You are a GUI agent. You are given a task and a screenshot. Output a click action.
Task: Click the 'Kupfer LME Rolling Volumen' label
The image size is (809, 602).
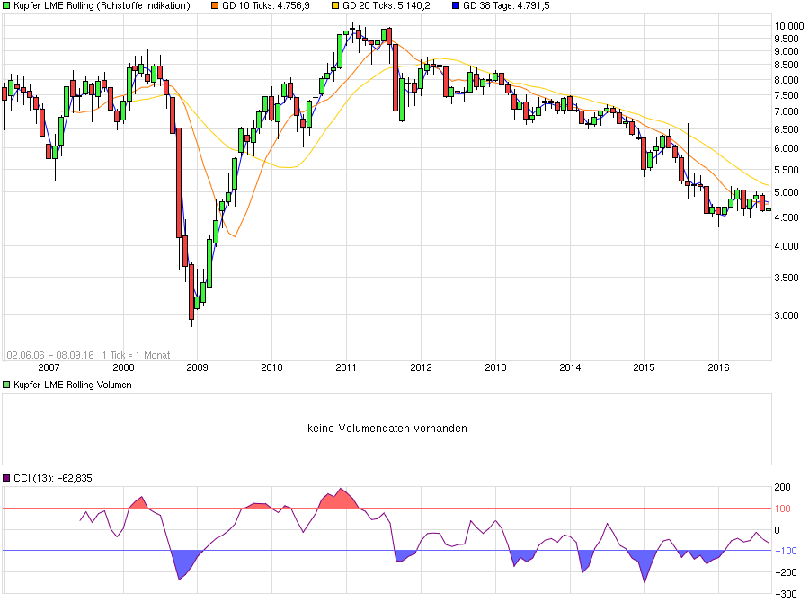pyautogui.click(x=73, y=385)
